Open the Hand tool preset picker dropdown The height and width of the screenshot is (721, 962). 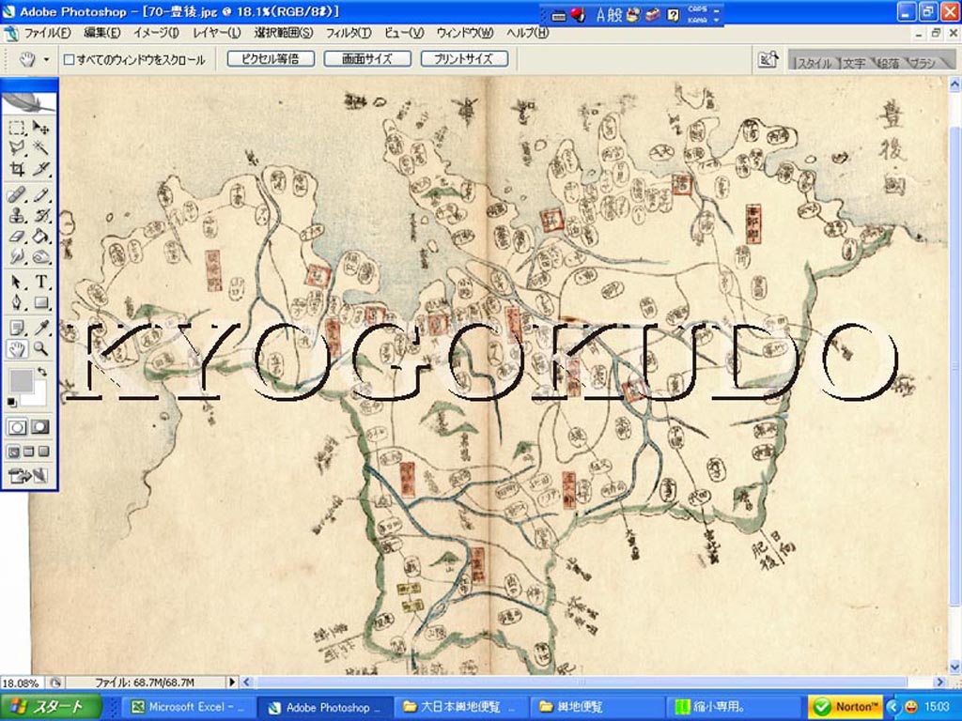[x=46, y=59]
